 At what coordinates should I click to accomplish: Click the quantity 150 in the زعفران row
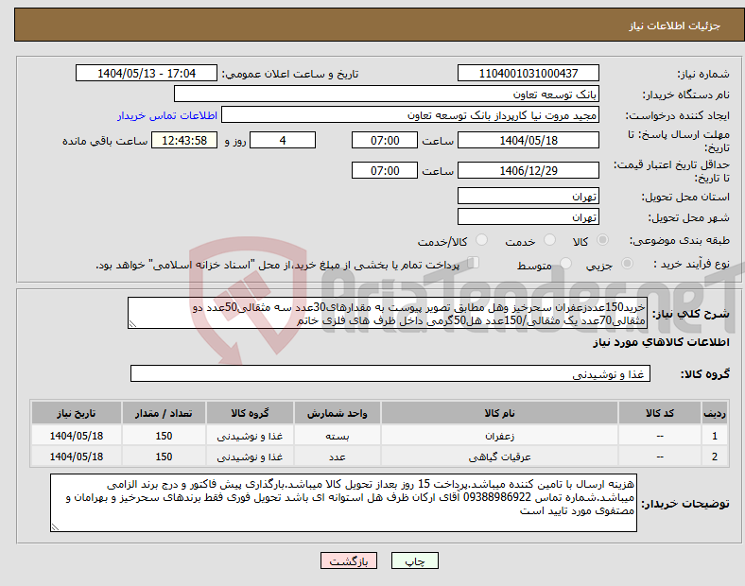[164, 436]
